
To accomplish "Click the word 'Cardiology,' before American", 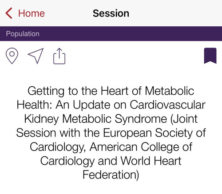I will pyautogui.click(x=58, y=147).
